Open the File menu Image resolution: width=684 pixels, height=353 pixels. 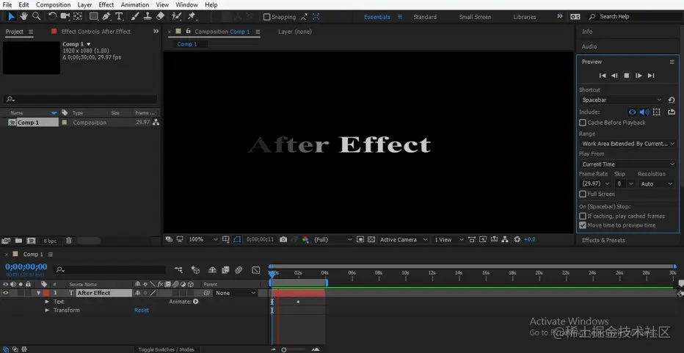pyautogui.click(x=7, y=5)
